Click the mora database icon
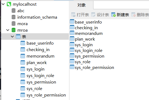This screenshot has height=100, width=149. [x=14, y=24]
